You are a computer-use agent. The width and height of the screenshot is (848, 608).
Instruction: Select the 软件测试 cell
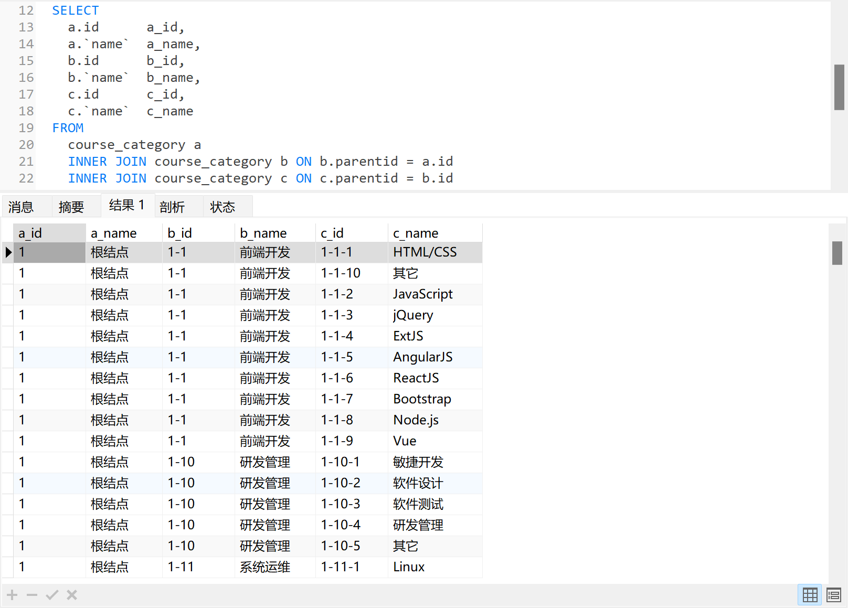435,504
